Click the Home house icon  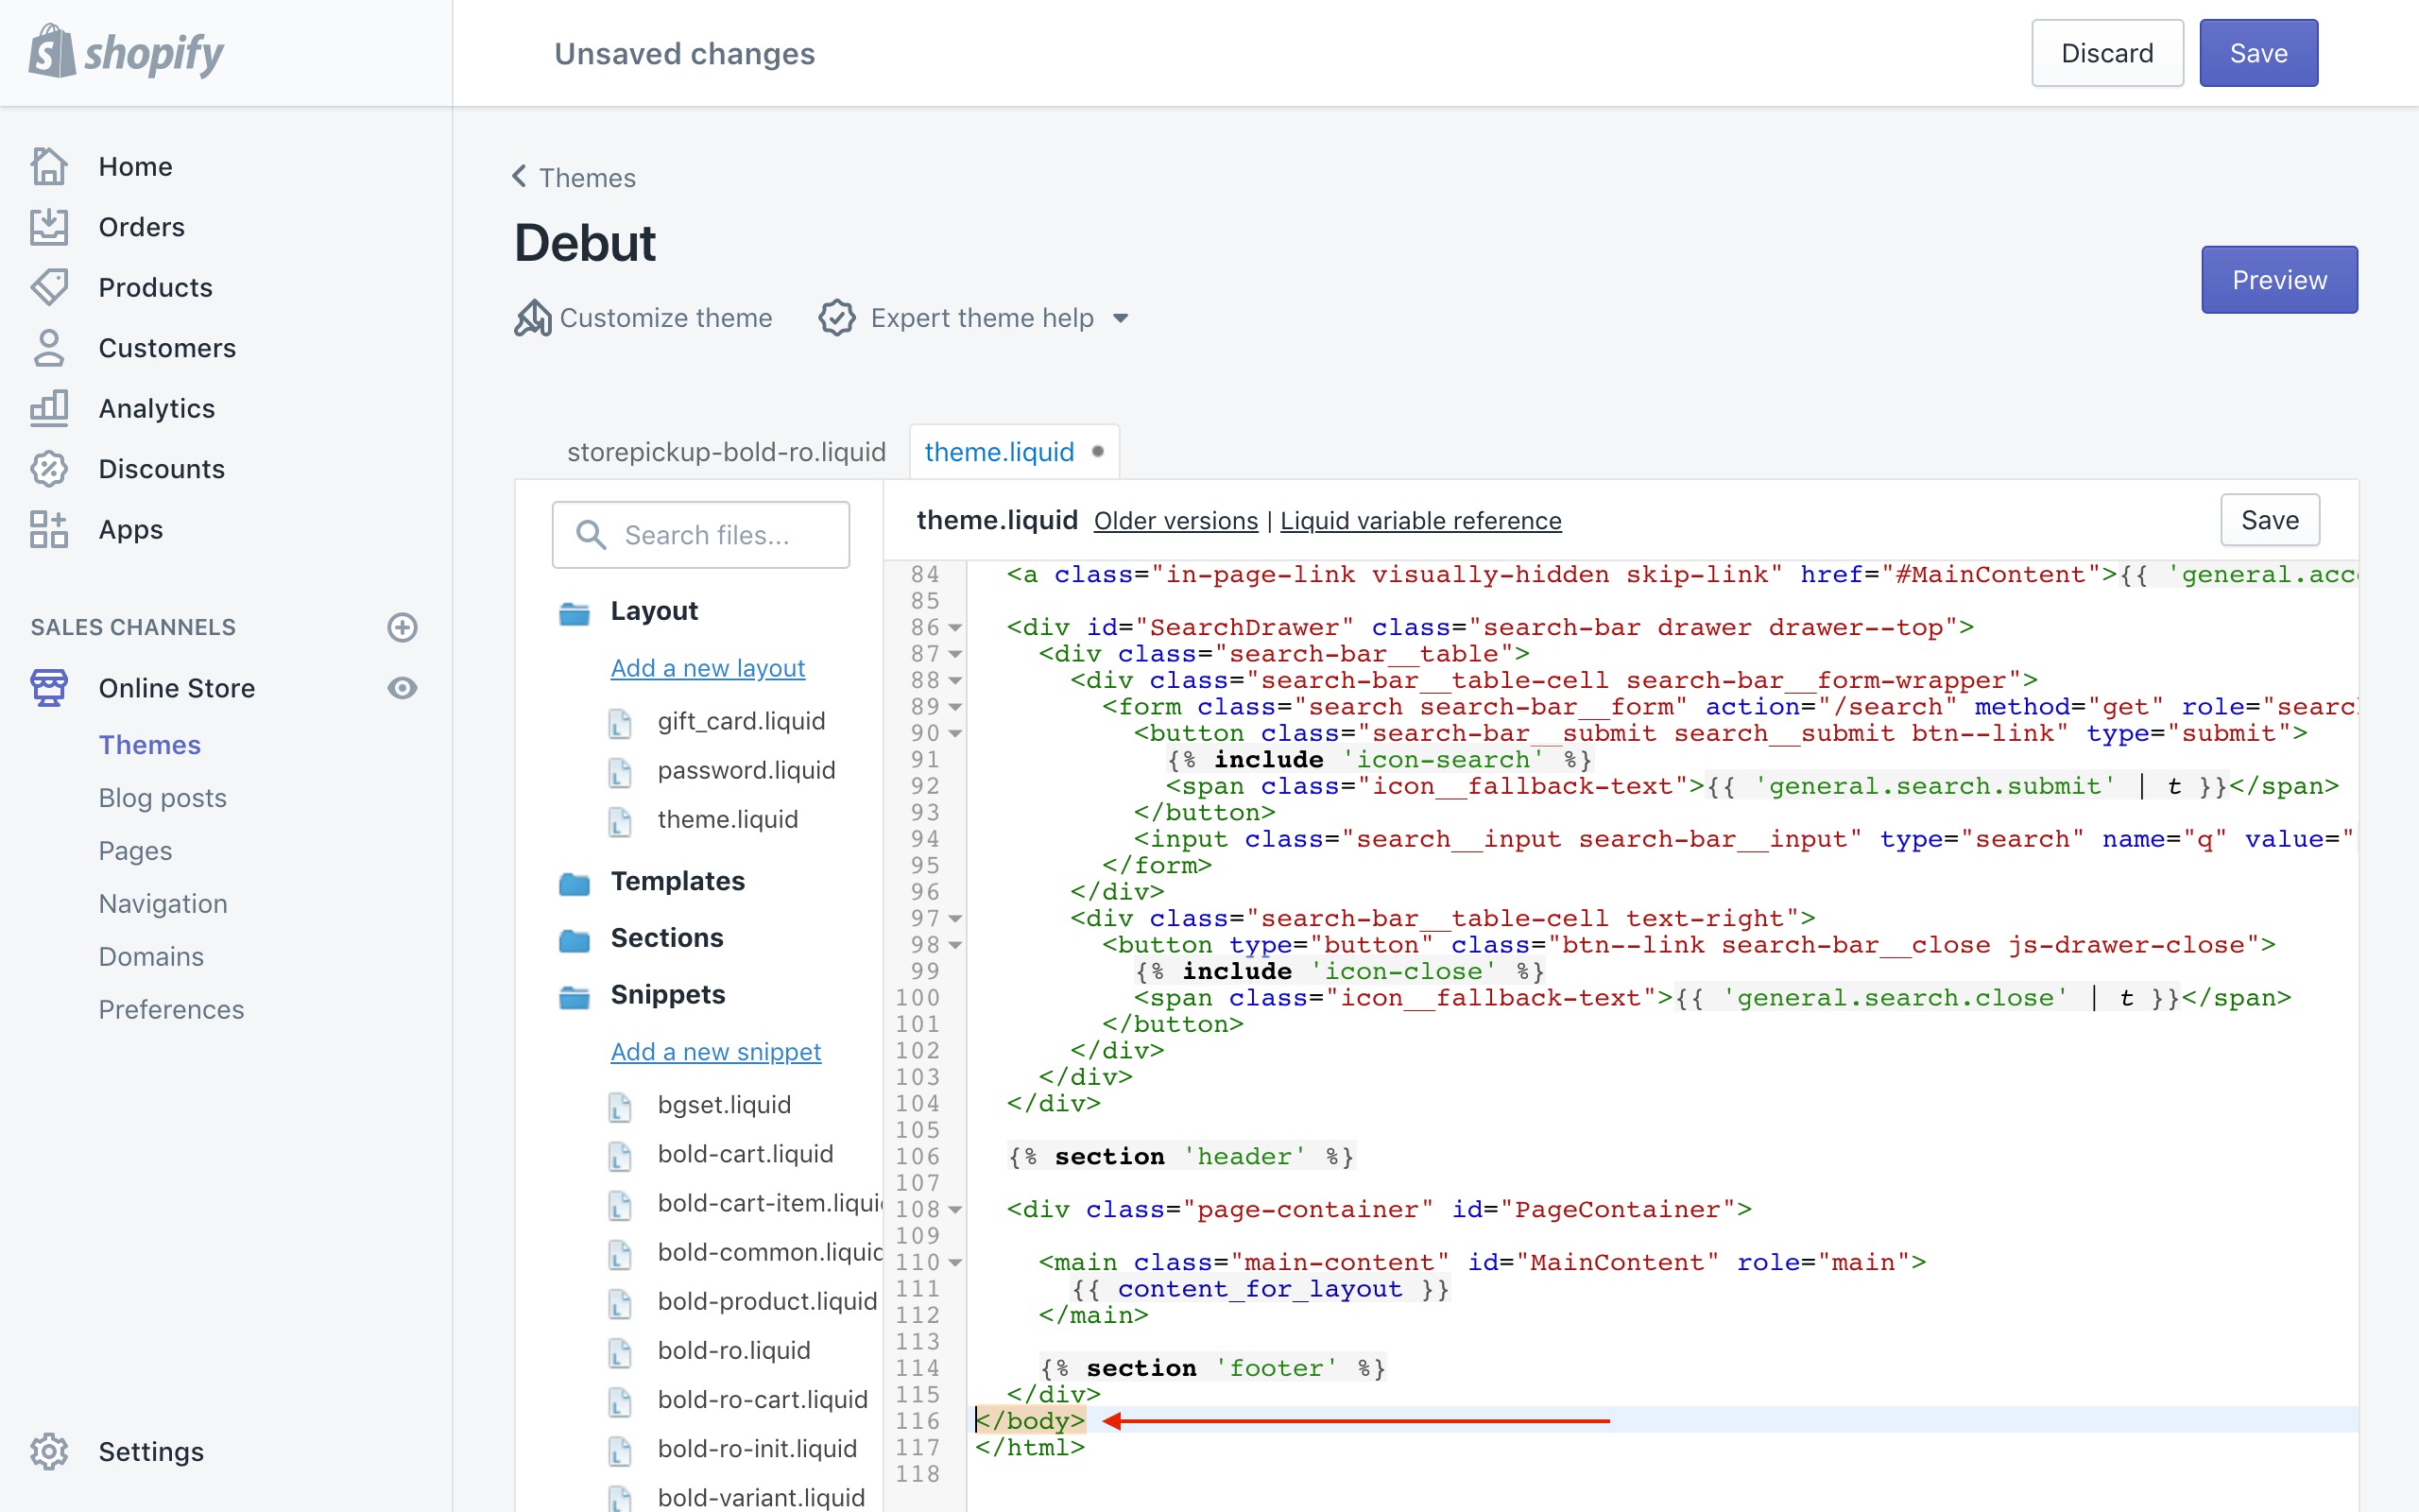(x=49, y=166)
